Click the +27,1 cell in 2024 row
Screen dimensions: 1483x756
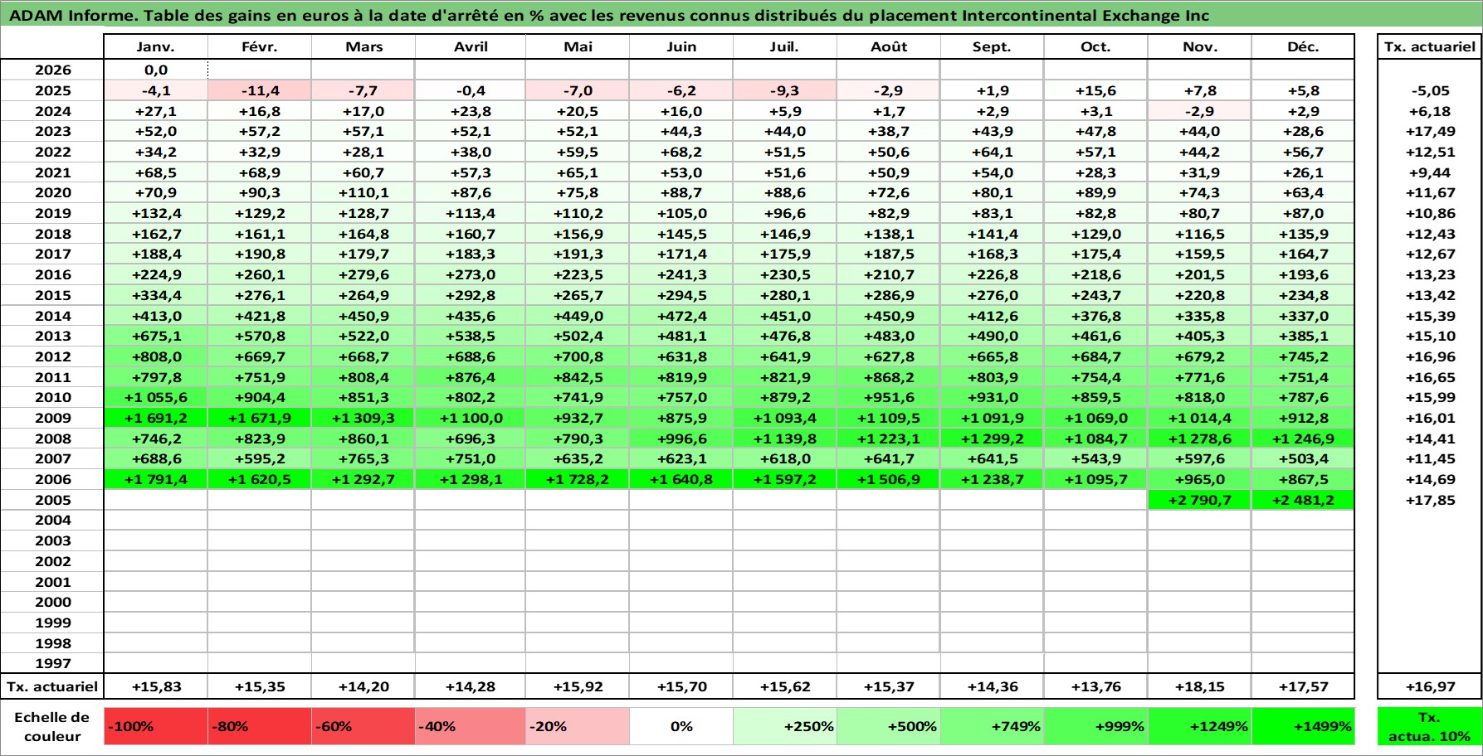156,111
